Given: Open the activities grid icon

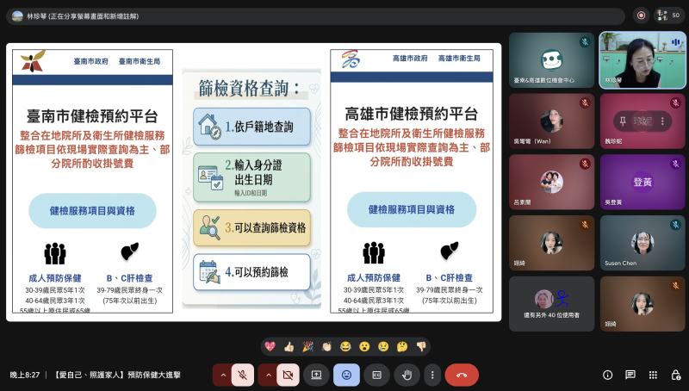Looking at the screenshot, I should point(654,375).
